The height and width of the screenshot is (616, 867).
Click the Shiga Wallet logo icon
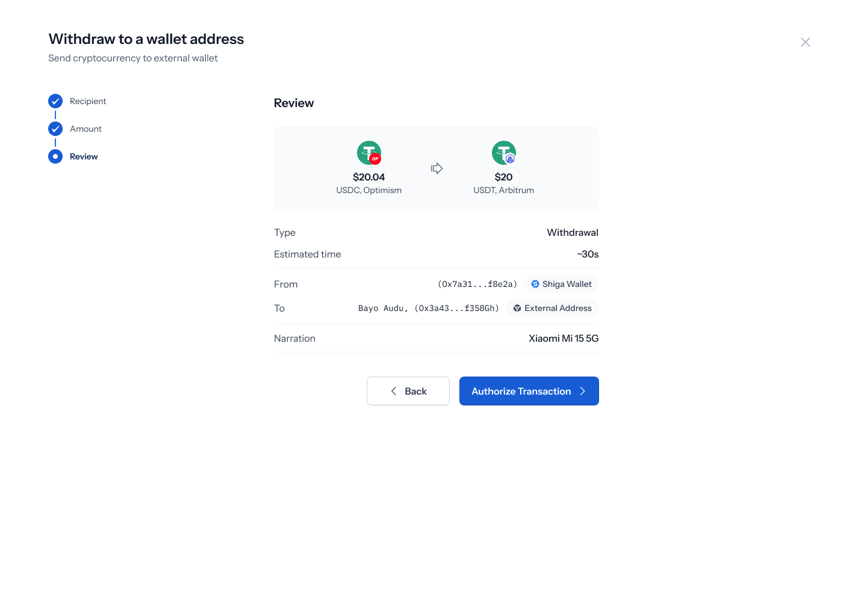[535, 284]
